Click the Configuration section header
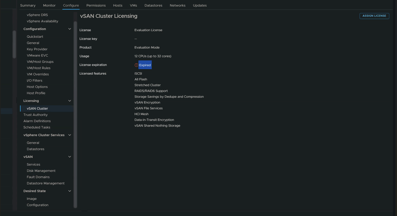 (x=35, y=29)
